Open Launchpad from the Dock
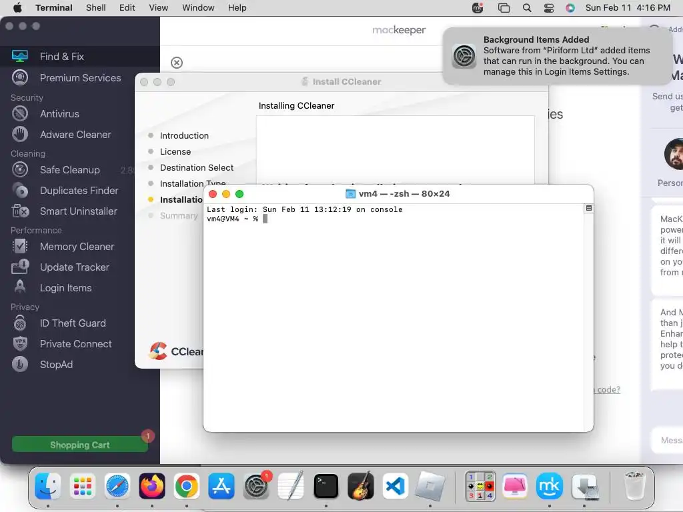The image size is (683, 512). coord(82,486)
